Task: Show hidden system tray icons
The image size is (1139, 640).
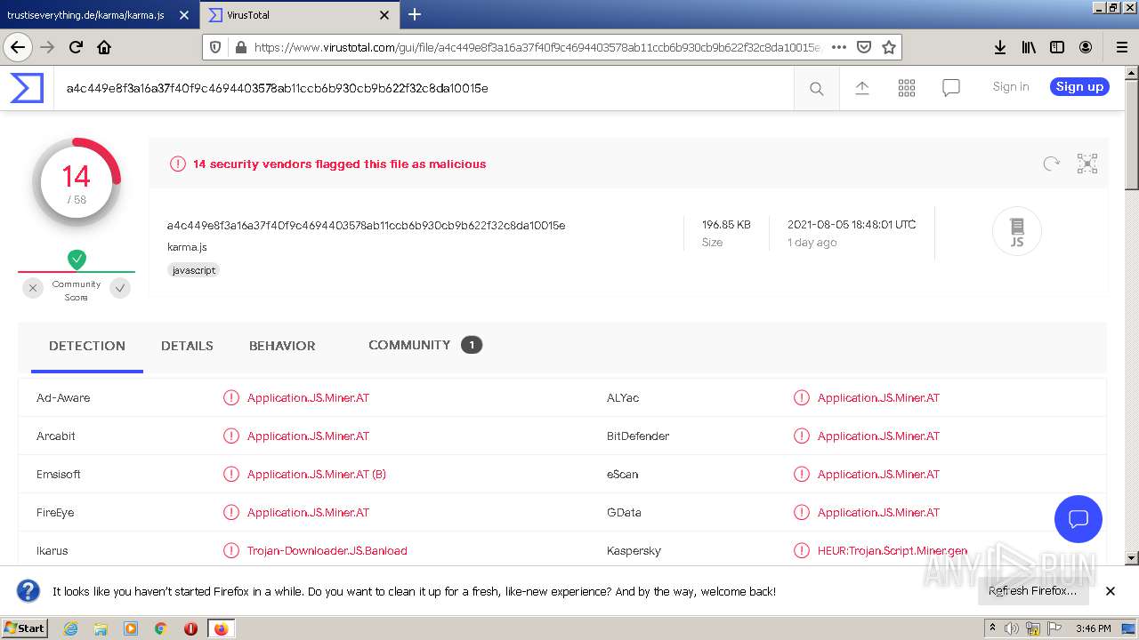Action: [x=992, y=628]
